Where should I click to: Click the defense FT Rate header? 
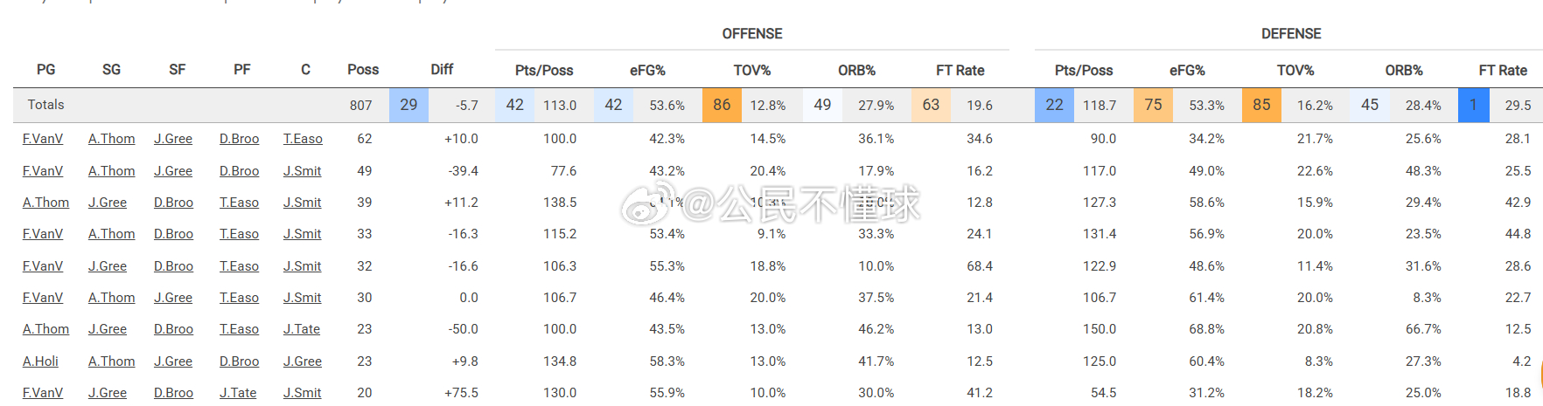click(x=1503, y=71)
